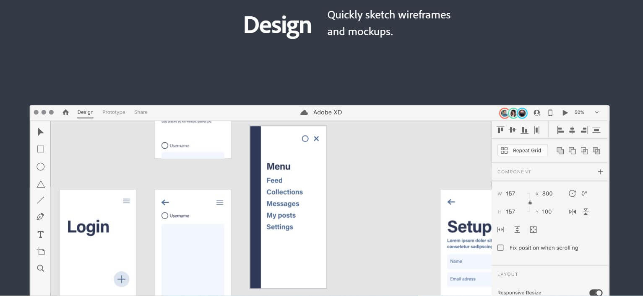Image resolution: width=643 pixels, height=296 pixels.
Task: Select the Rectangle tool
Action: pos(40,149)
